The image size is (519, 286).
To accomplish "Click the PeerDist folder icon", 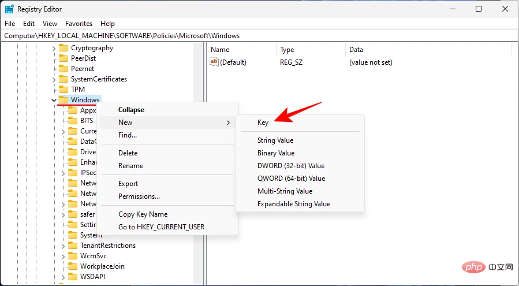I will [64, 58].
